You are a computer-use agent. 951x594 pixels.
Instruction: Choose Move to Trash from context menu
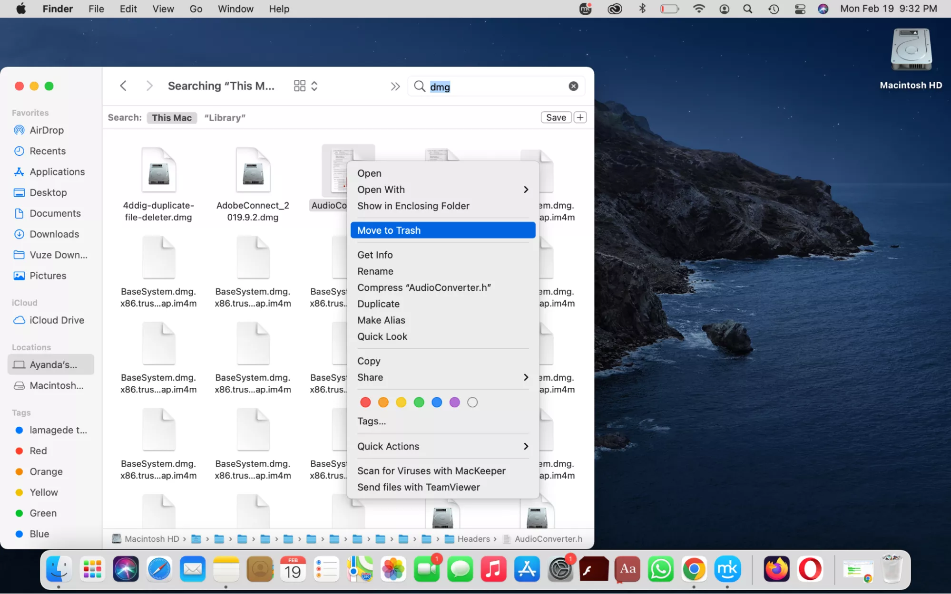(x=442, y=230)
